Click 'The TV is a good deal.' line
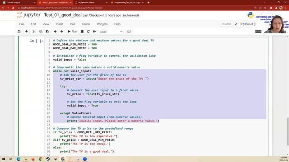Screen dimensions: 289x162 (x=87, y=152)
